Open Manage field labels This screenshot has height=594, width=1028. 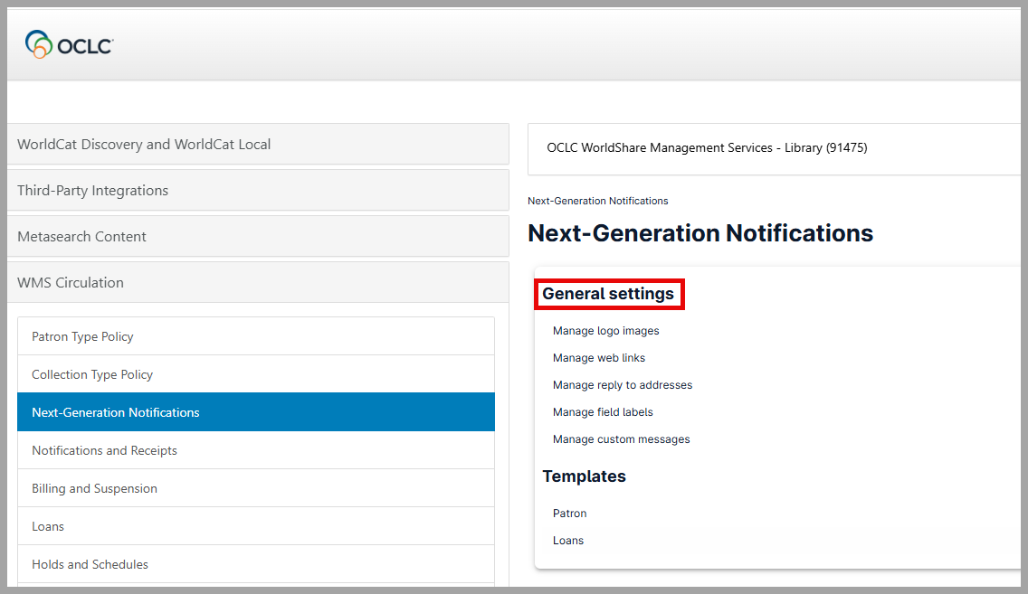[603, 412]
